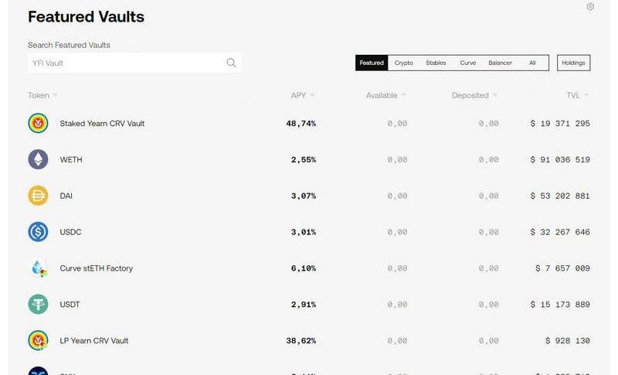Show the Stables vault category
Screen dimensions: 618x375
pos(436,63)
